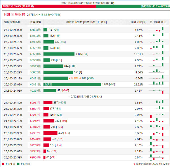Click the red 上日牛證 legend square
170x167 pixels.
point(3,164)
